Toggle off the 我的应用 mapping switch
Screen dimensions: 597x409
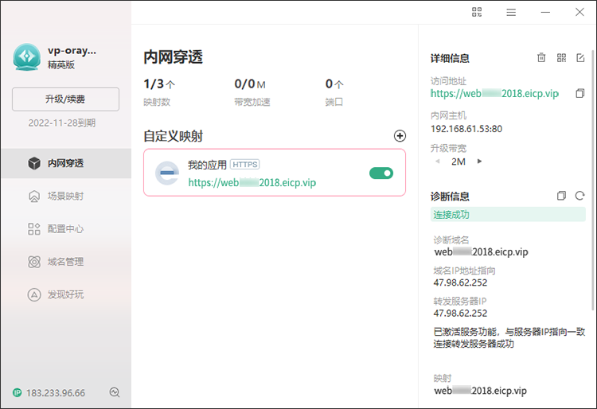tap(381, 173)
